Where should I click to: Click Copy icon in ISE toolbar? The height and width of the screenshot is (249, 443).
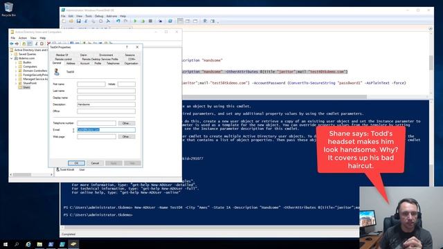pyautogui.click(x=93, y=21)
